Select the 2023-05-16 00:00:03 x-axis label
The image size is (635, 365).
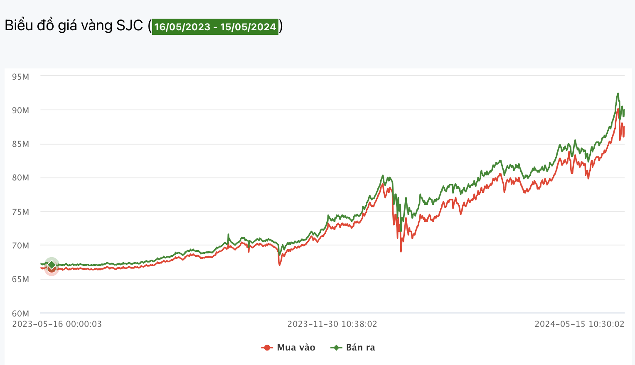click(x=57, y=324)
